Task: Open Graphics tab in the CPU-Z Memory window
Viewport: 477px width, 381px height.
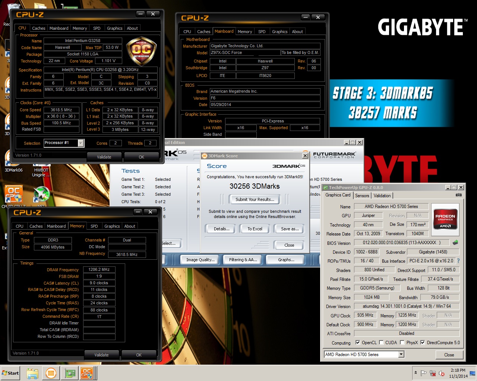Action: click(112, 226)
